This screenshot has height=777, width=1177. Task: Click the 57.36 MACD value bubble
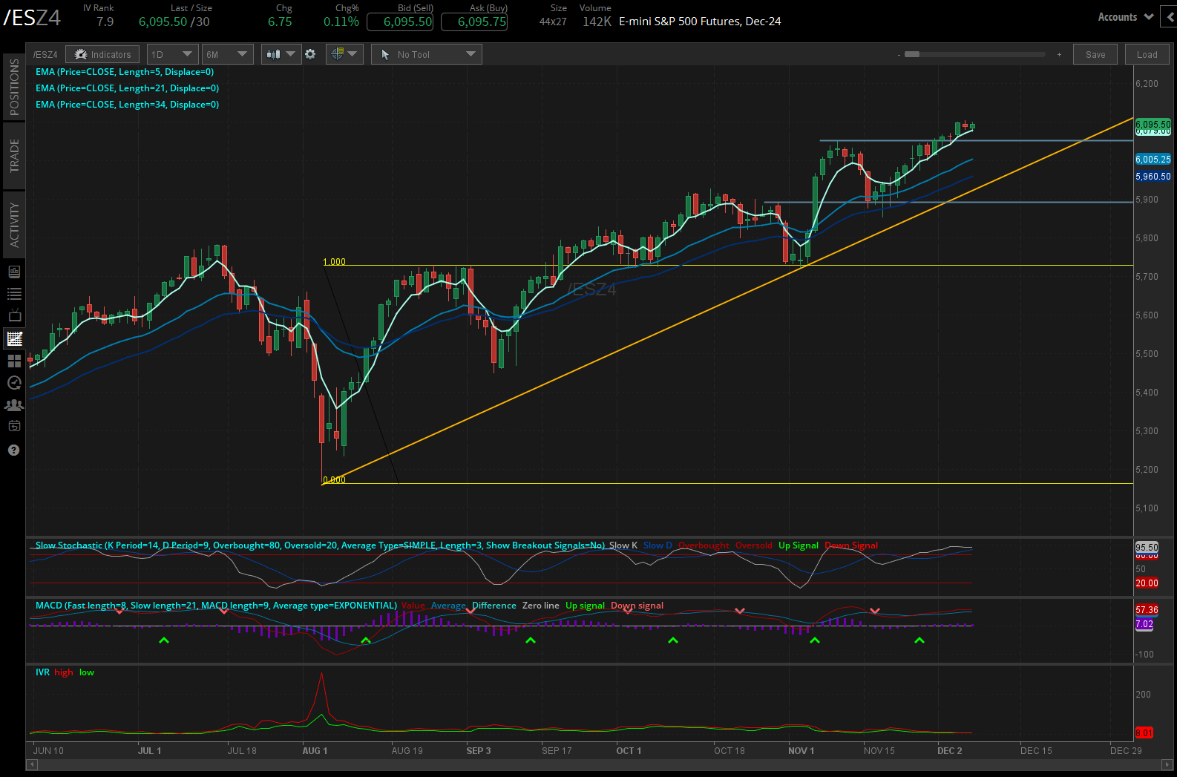pos(1147,610)
